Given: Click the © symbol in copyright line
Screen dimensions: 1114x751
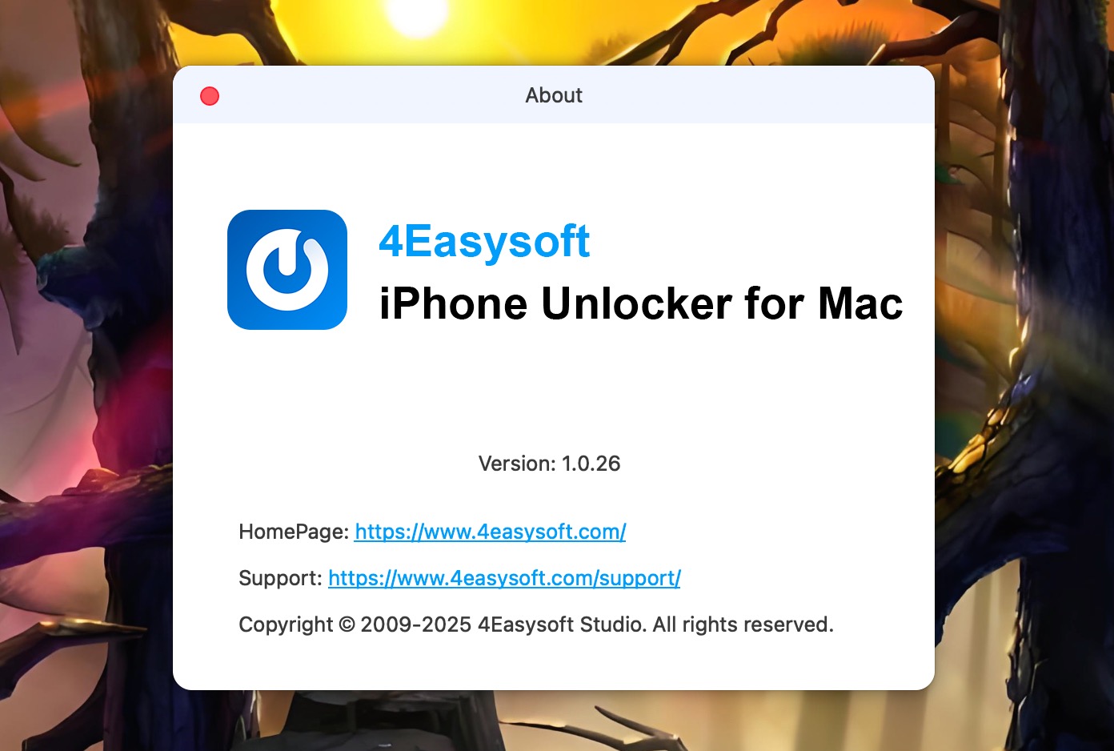Looking at the screenshot, I should 347,624.
